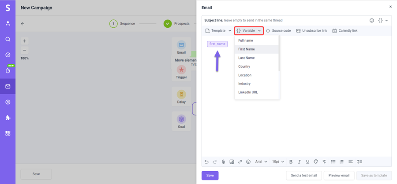Select the Delay sequence element
This screenshot has width=397, height=184.
click(181, 96)
